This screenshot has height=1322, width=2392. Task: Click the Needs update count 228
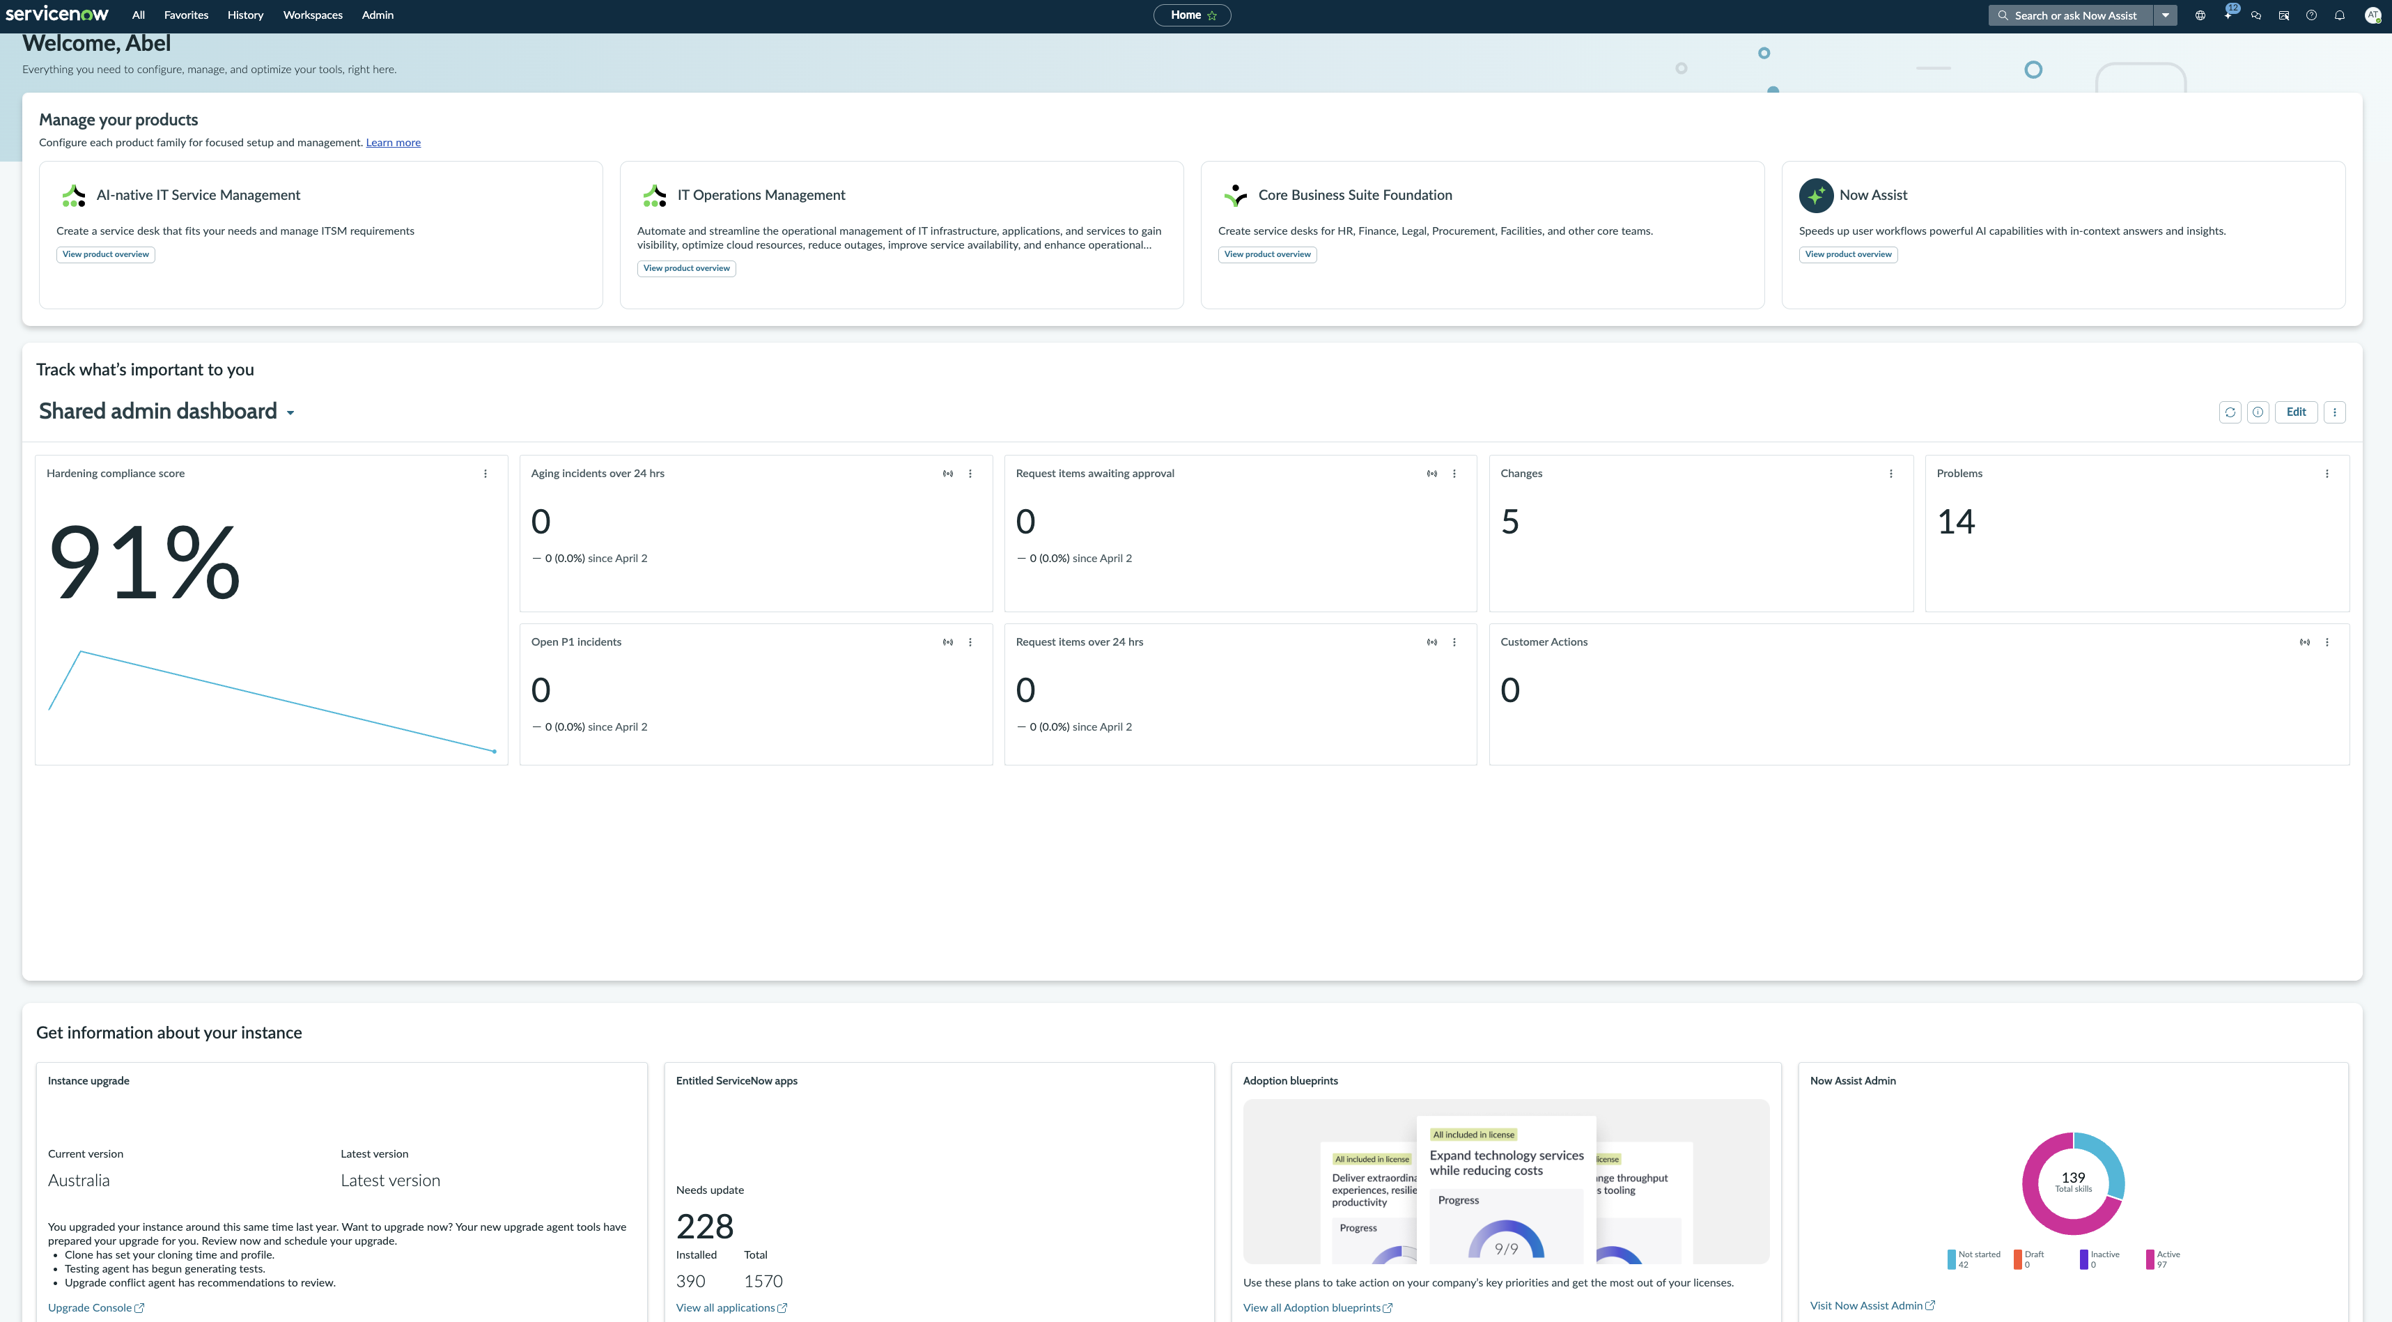tap(705, 1227)
